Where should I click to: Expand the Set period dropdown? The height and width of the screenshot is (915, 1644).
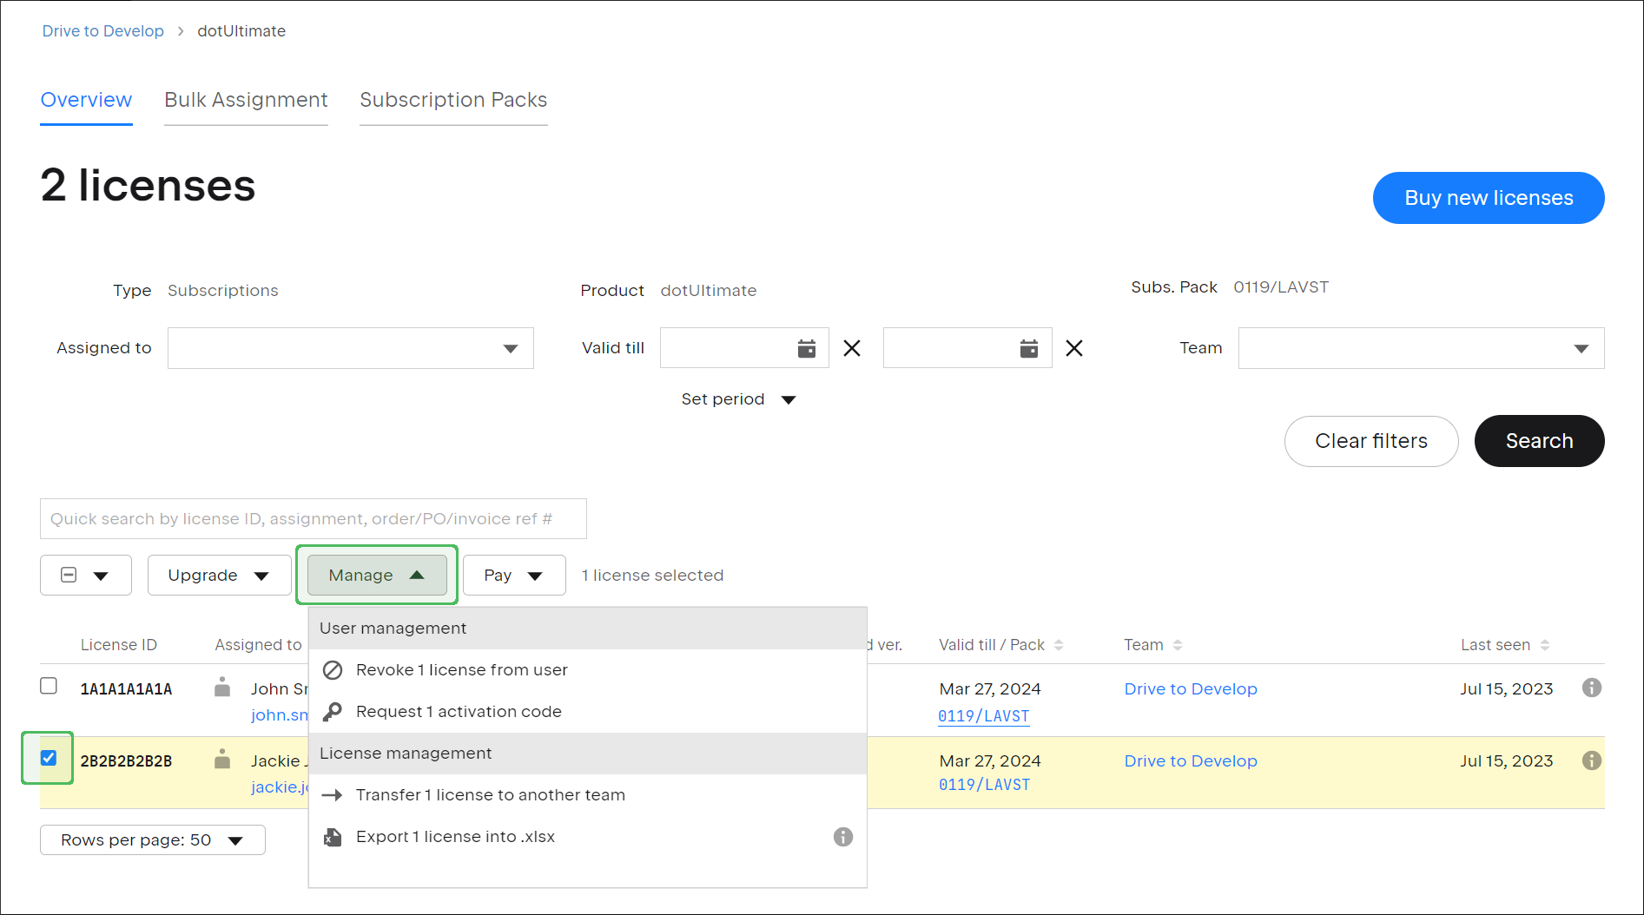738,399
